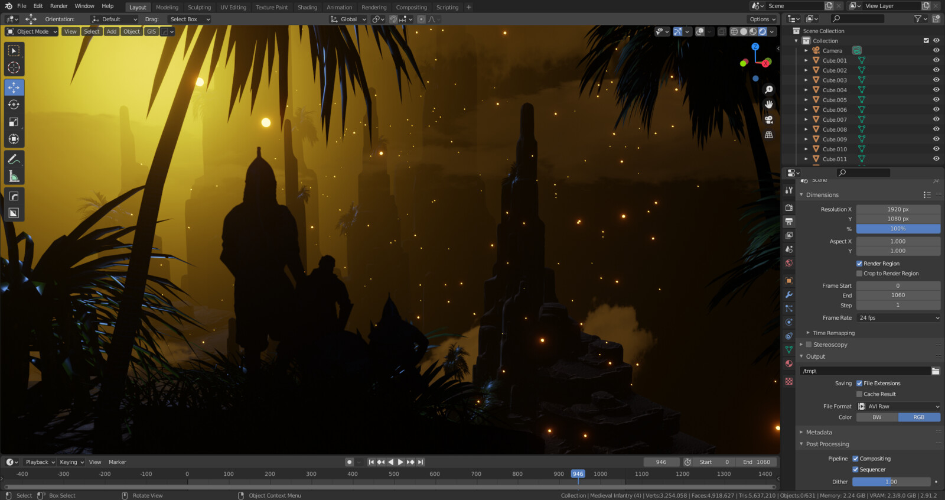Choose the Move tool

pyautogui.click(x=14, y=87)
